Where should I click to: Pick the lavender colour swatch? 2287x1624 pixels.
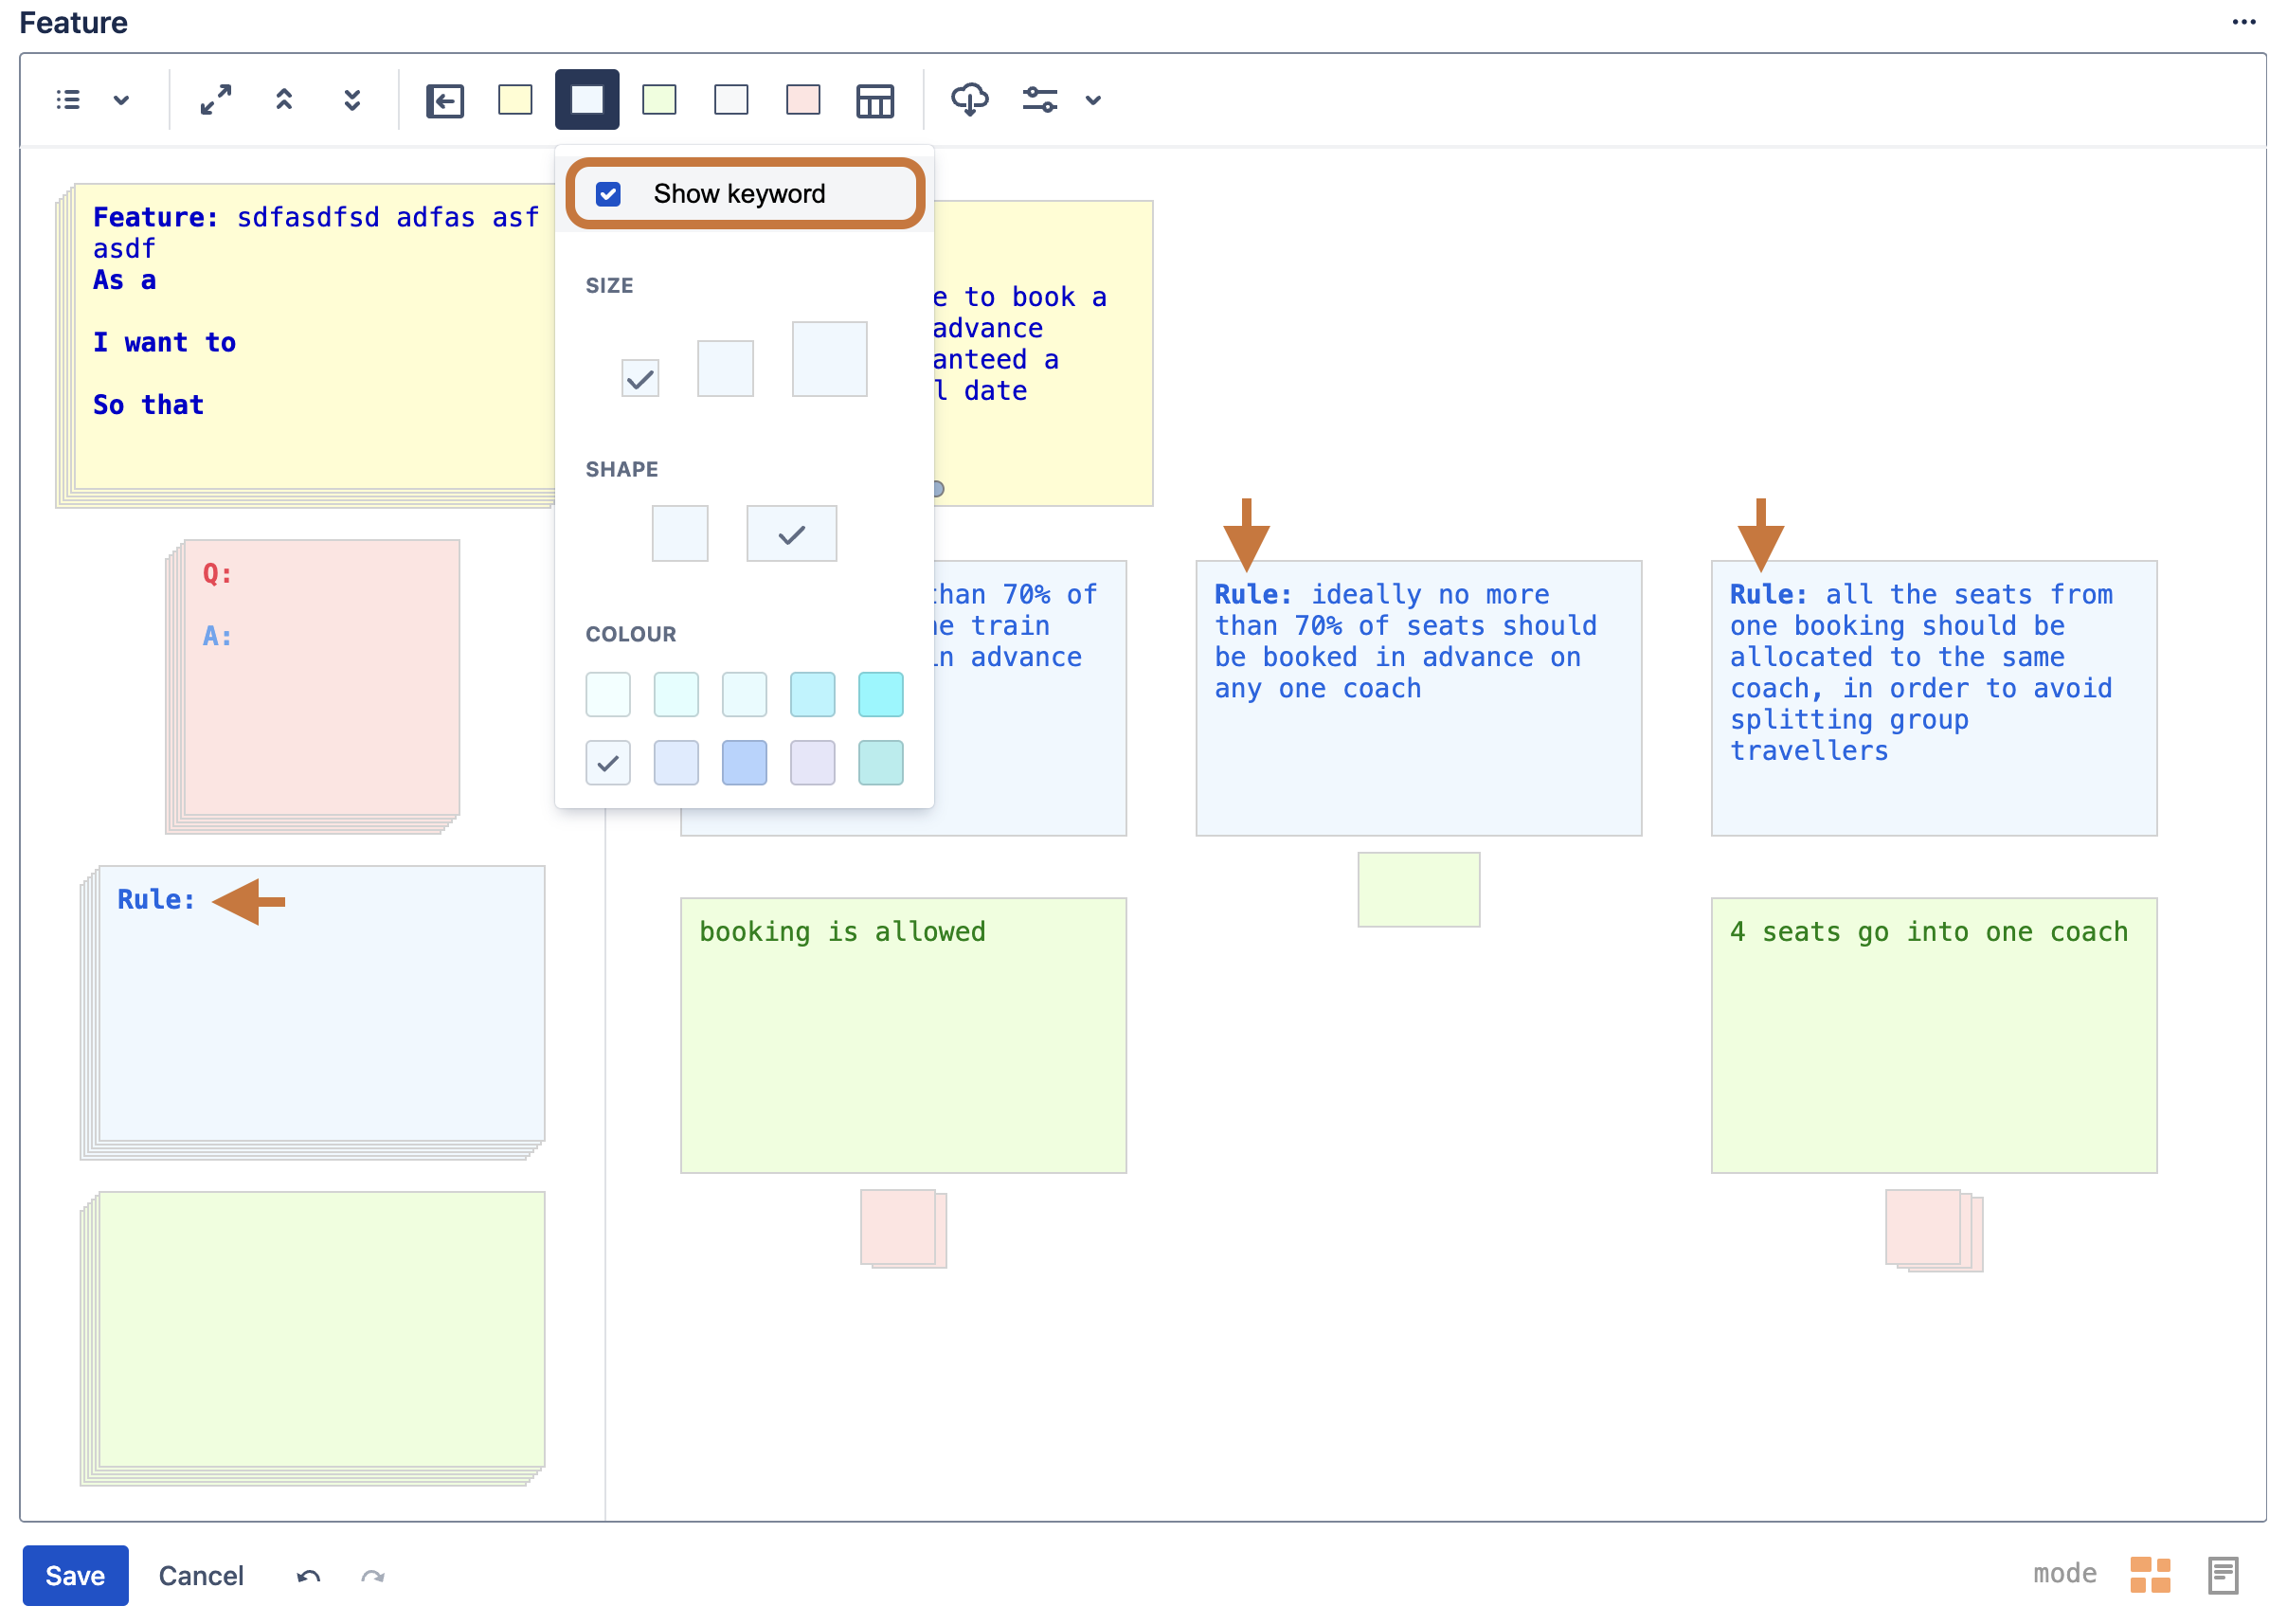812,763
